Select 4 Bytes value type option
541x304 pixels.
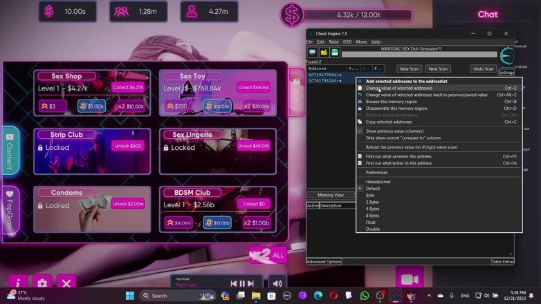(x=439, y=209)
